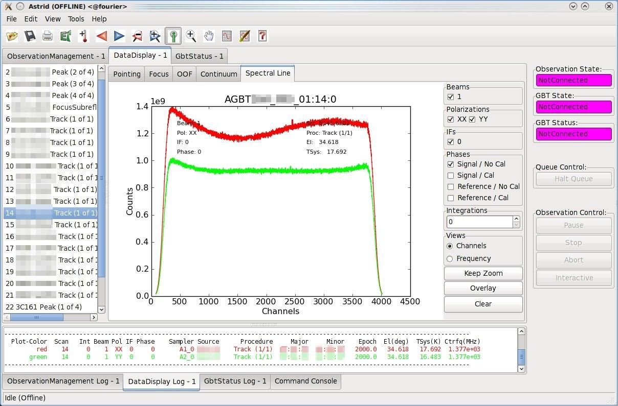618x406 pixels.
Task: Click the open folder toolbar icon
Action: tap(12, 36)
